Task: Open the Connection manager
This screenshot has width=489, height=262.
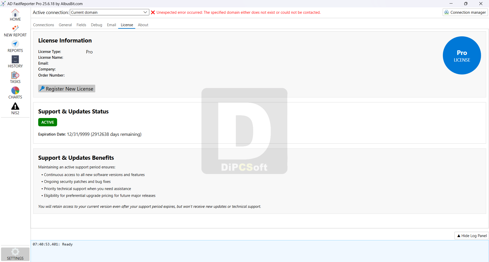Action: tap(465, 12)
